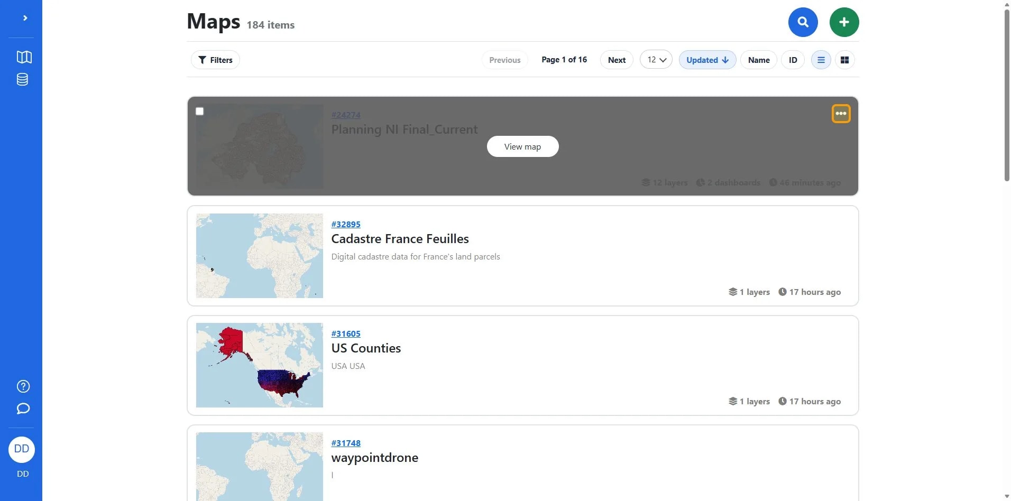The width and height of the screenshot is (1011, 501).
Task: Open map ID link #31748
Action: point(346,443)
